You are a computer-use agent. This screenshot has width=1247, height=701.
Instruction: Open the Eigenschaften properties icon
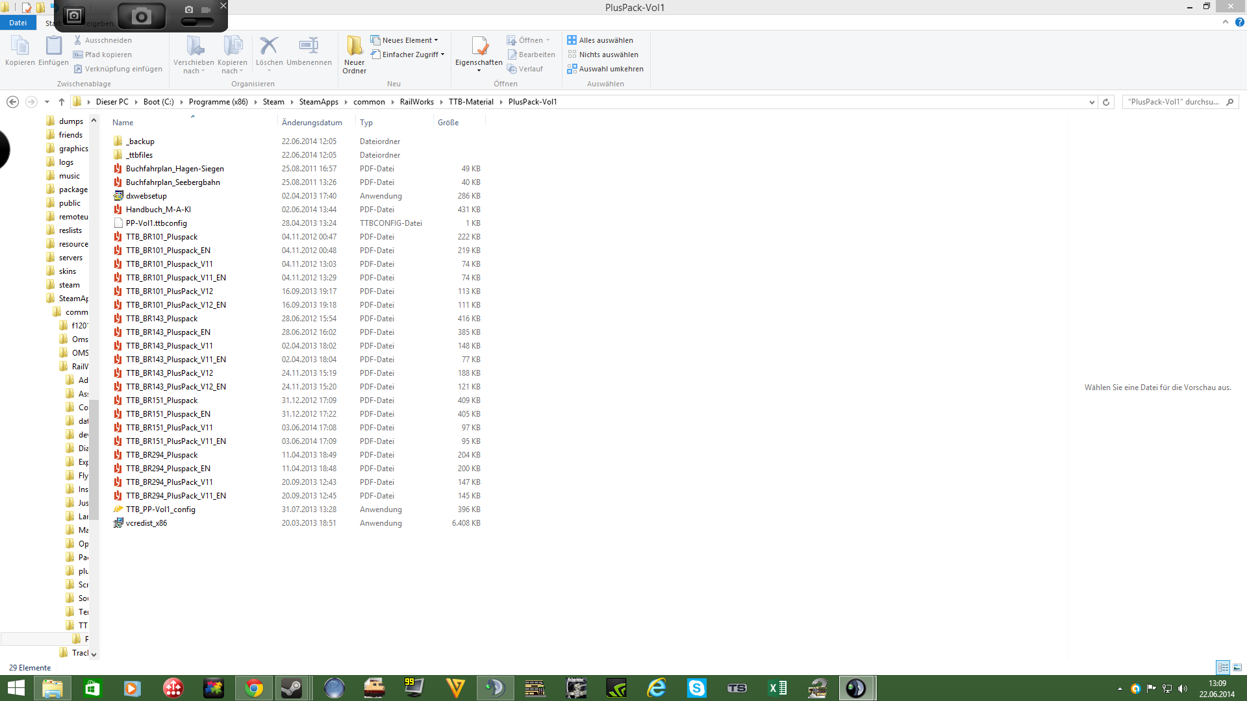pos(479,47)
